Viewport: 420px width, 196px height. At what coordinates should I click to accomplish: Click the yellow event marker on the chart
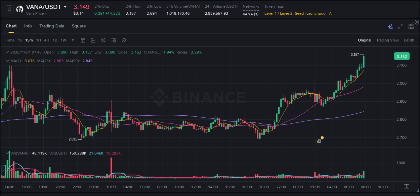coord(322,137)
